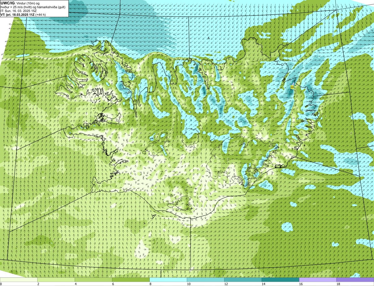Click the legend tick label '10'

pos(188,284)
